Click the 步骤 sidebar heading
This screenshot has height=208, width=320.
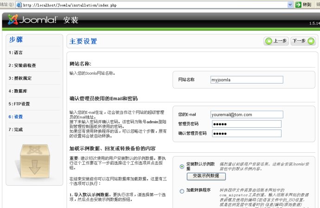[x=16, y=39]
